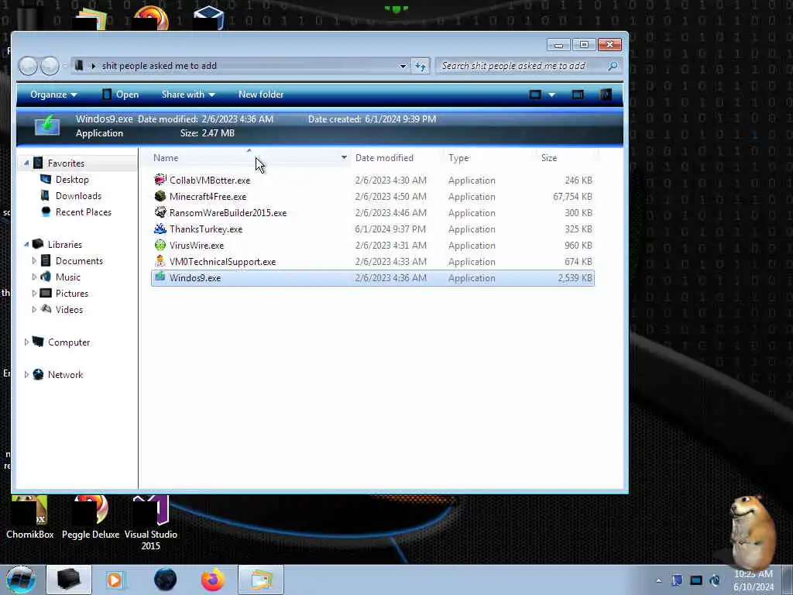This screenshot has height=595, width=793.
Task: Expand the Documents library node
Action: point(34,260)
